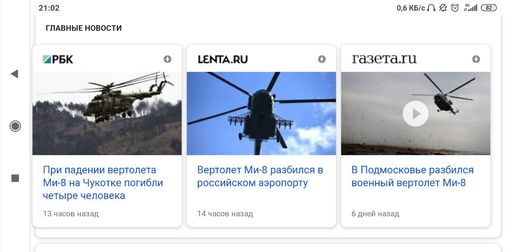Tap the Android back triangle button
505x252 pixels.
point(15,74)
